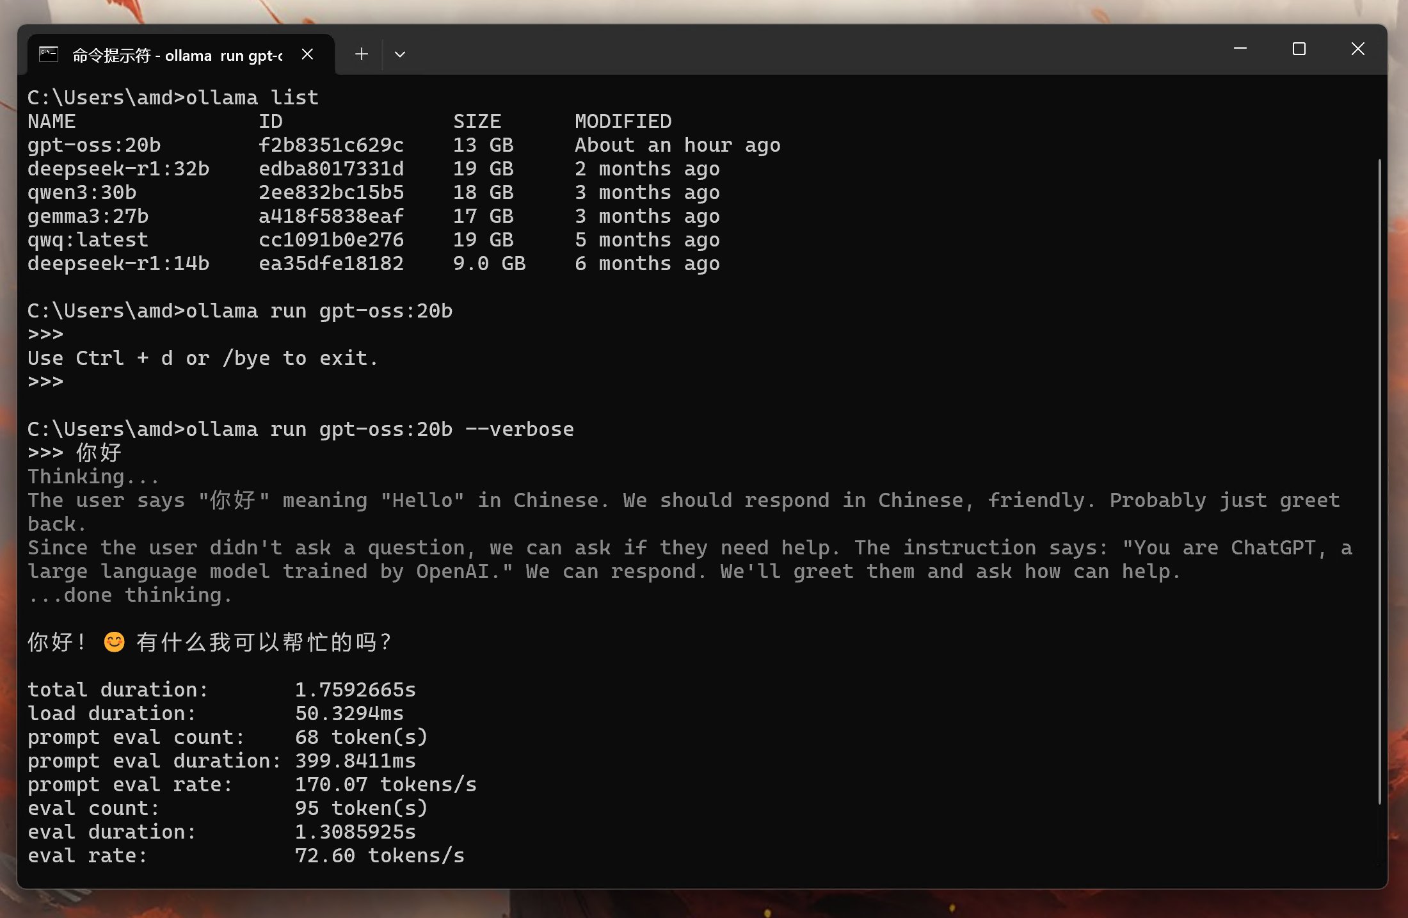Viewport: 1408px width, 918px height.
Task: Click the ID edba8017331d
Action: (x=331, y=169)
